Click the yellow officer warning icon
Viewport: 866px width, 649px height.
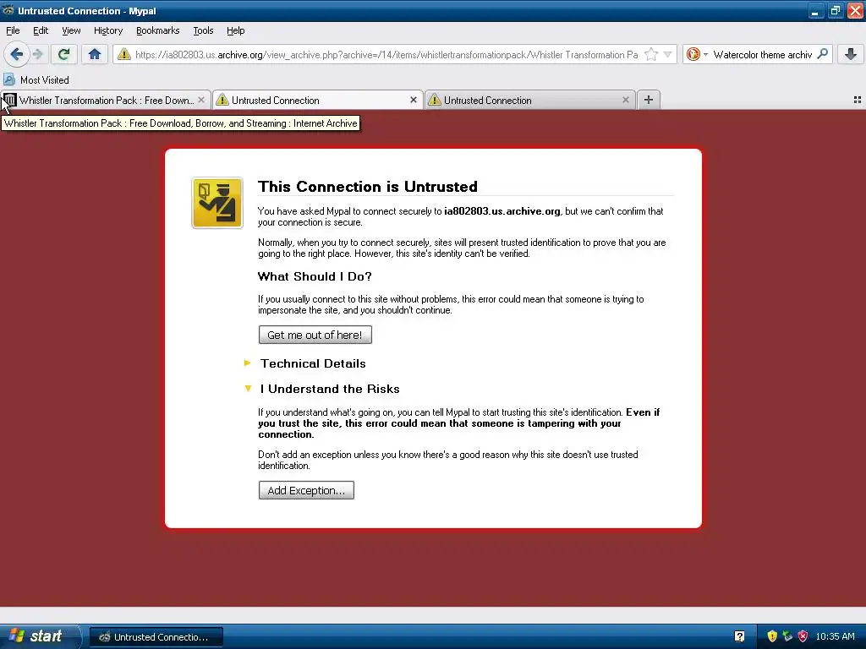point(217,203)
